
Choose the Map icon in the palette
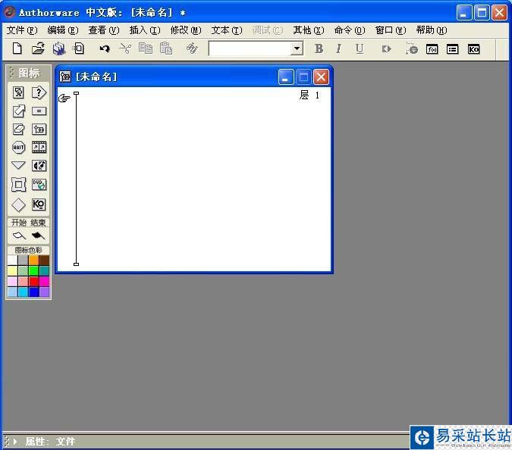coord(39,129)
